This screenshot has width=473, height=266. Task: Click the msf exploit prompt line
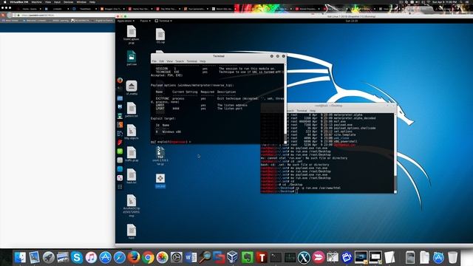point(171,142)
